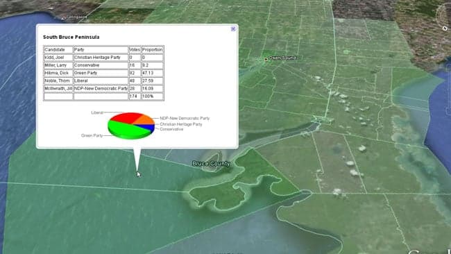Screen dimensions: 451x254
Task: Click the 'Conservative' party table cell
Action: coord(101,65)
